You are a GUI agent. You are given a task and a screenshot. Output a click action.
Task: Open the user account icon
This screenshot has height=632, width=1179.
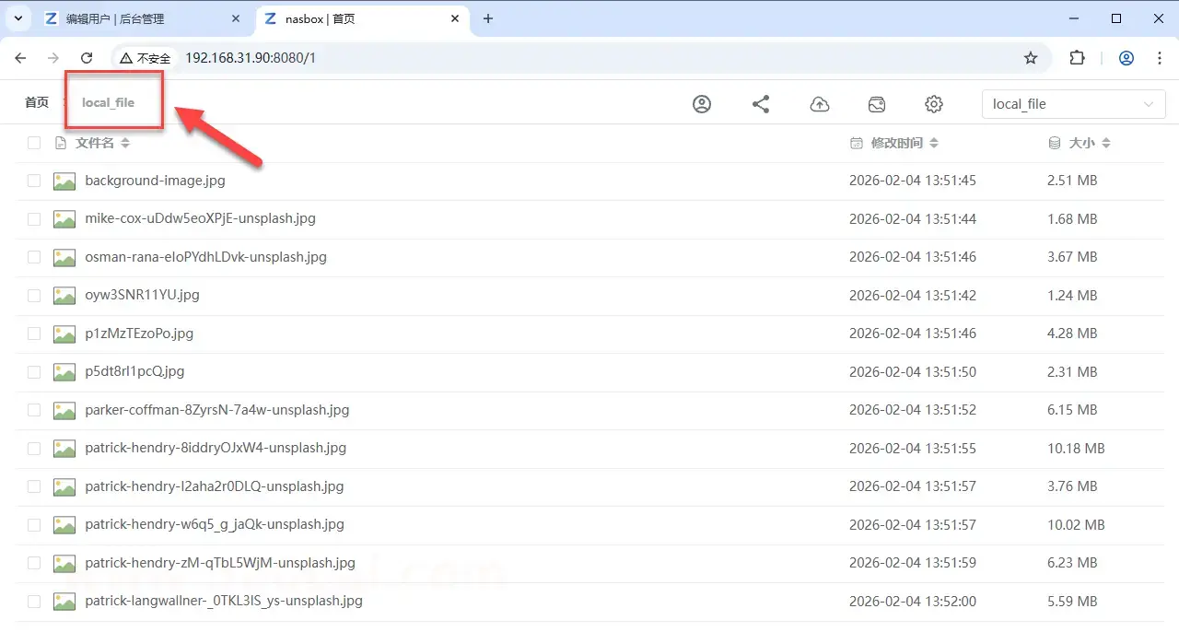(702, 104)
